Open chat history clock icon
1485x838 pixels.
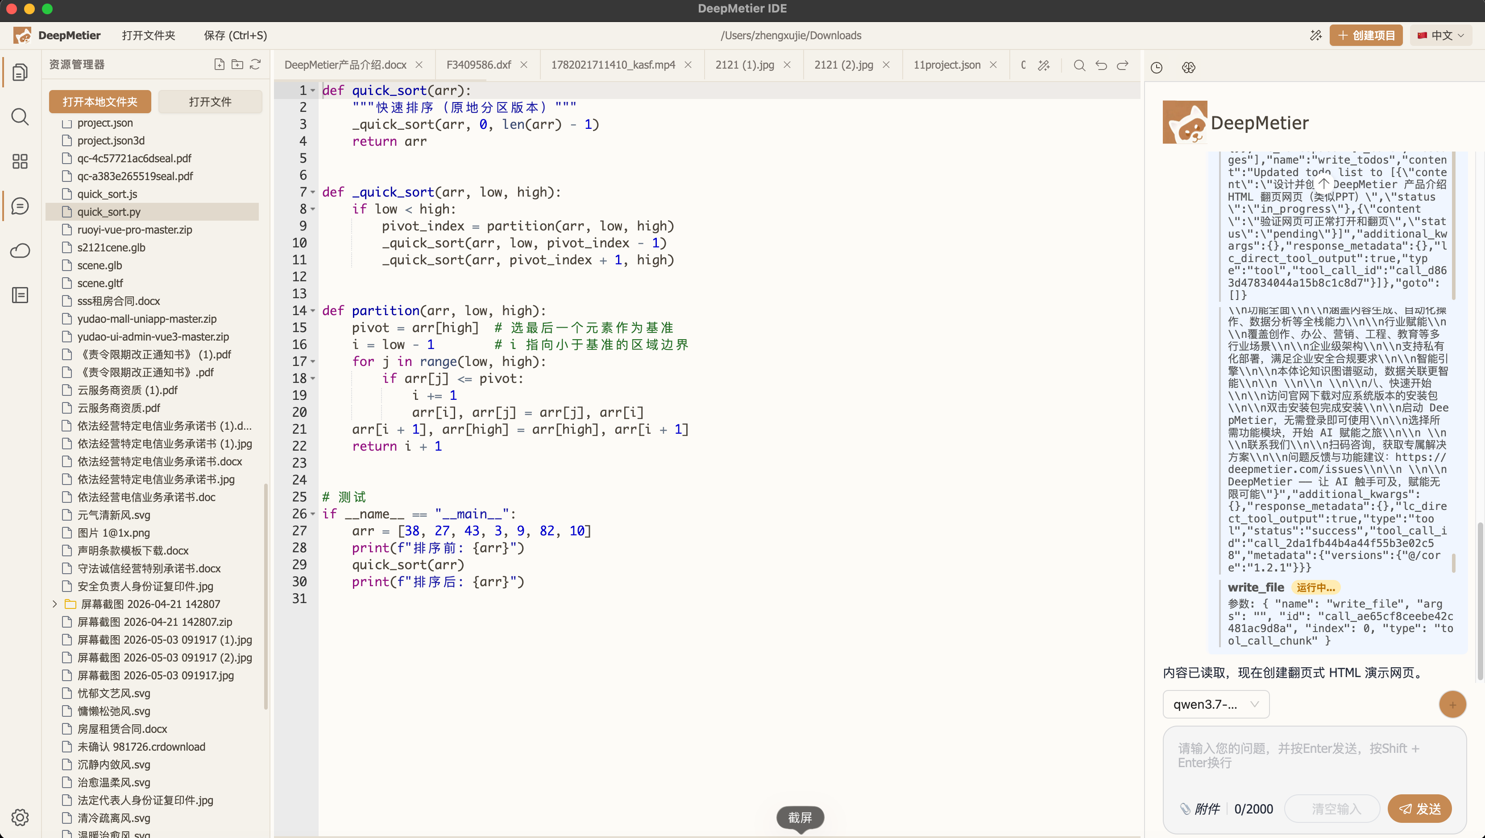point(1157,68)
